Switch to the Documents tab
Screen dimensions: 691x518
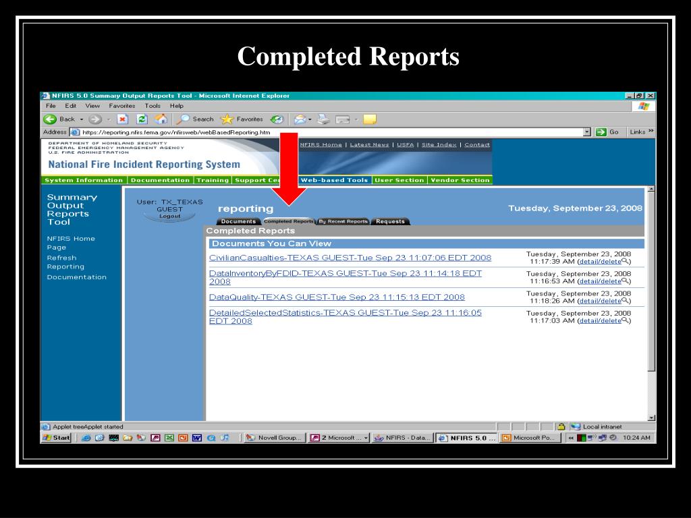coord(238,221)
